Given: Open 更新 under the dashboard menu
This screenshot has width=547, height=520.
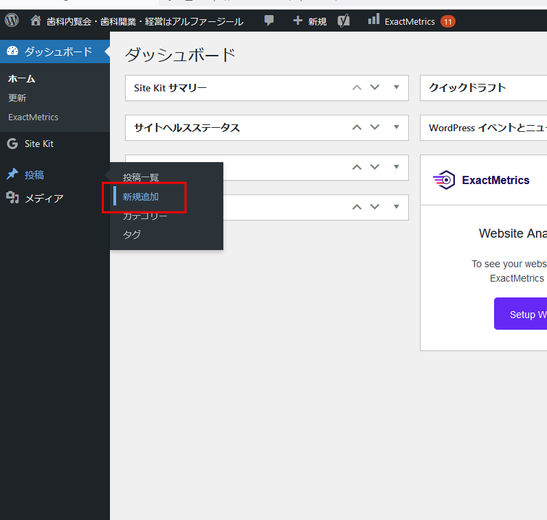Looking at the screenshot, I should 17,98.
